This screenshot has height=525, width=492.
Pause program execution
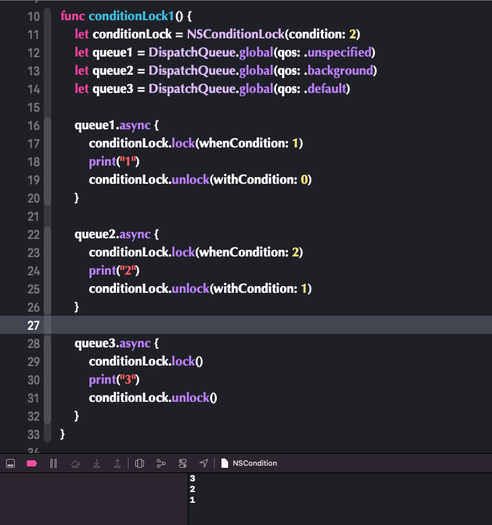[x=53, y=463]
